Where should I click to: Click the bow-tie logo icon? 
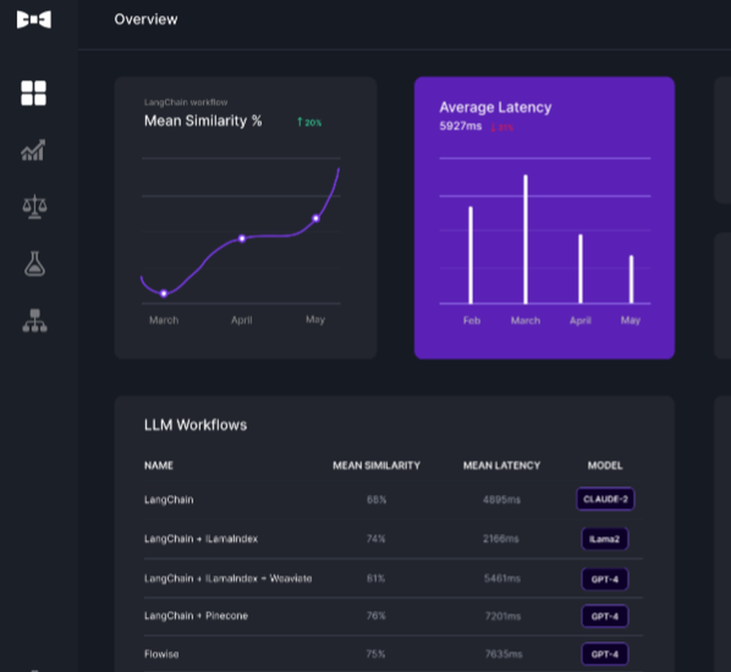pyautogui.click(x=34, y=20)
